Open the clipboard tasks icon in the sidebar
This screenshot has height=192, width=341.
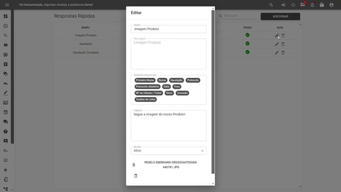point(6,64)
